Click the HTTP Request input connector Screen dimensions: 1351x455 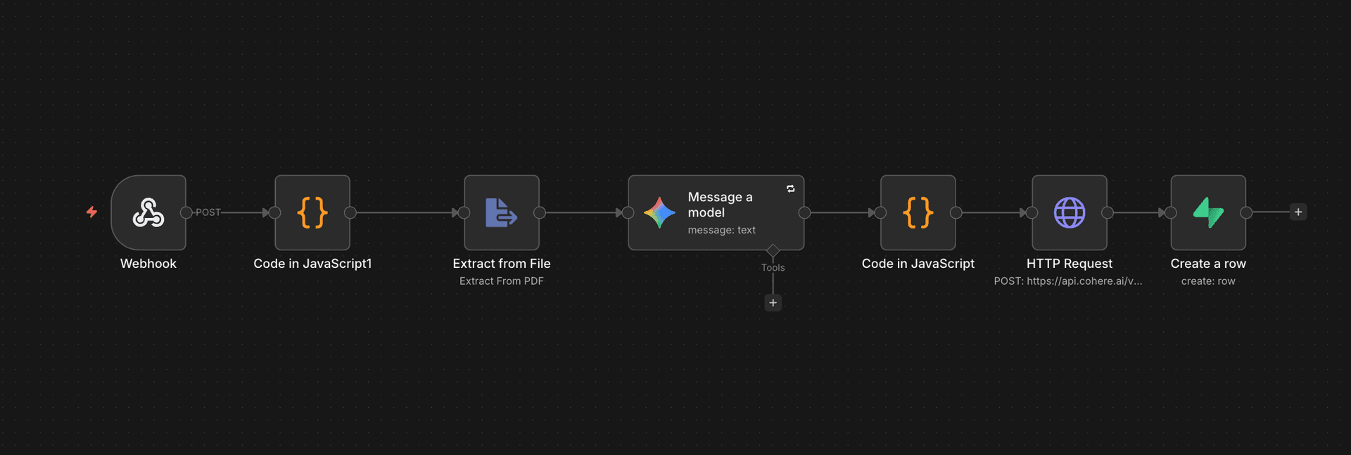(x=1032, y=212)
